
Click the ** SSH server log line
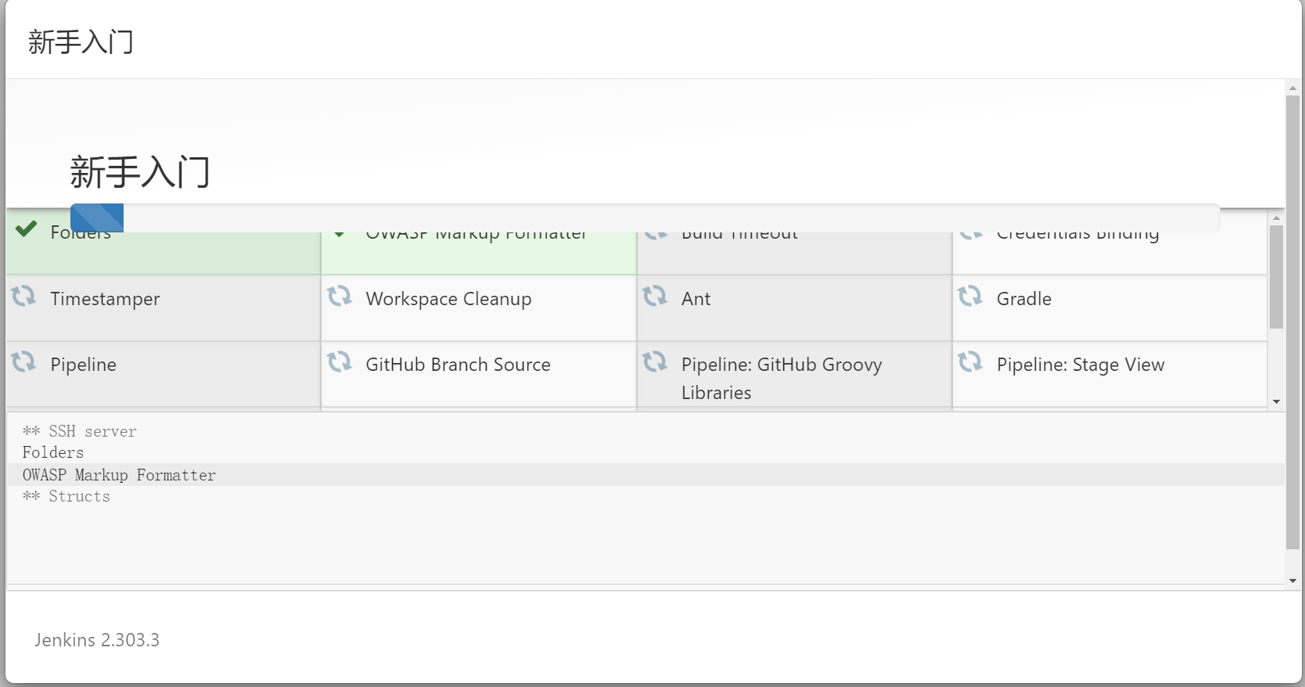click(x=79, y=431)
